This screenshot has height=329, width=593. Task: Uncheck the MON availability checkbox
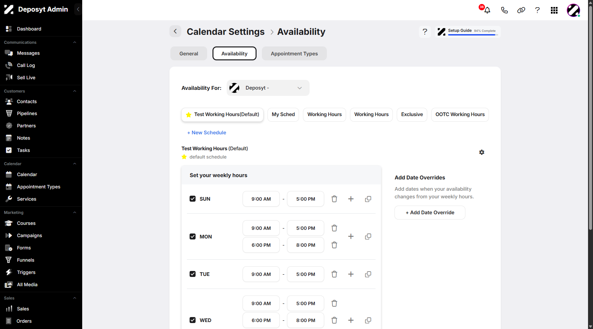pos(193,236)
